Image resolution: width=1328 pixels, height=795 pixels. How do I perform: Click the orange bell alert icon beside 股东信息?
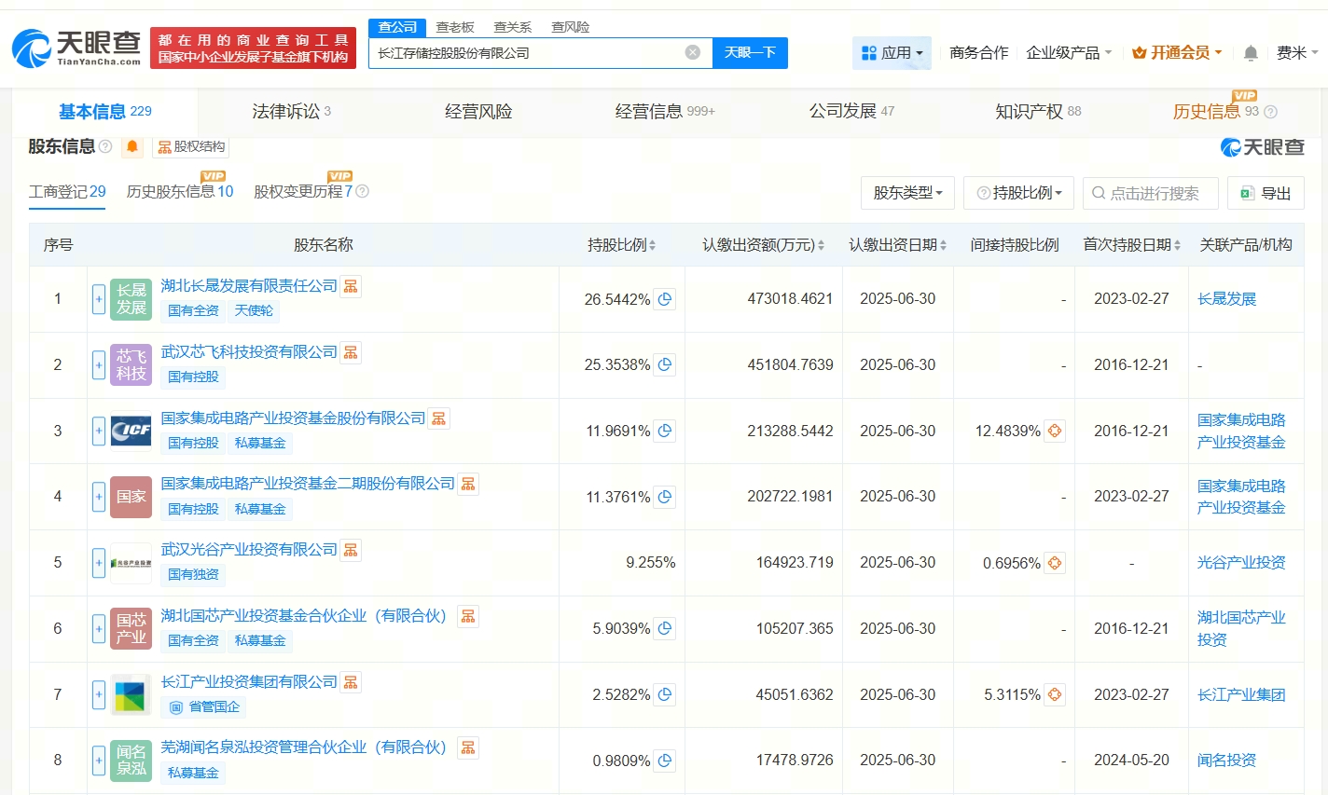(132, 146)
